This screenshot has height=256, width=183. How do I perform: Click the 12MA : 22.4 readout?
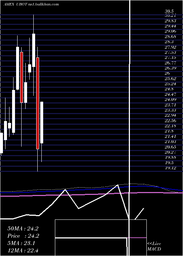(x=23, y=250)
